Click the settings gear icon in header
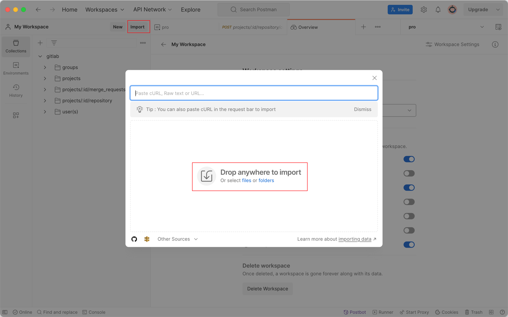The image size is (508, 317). (x=424, y=10)
